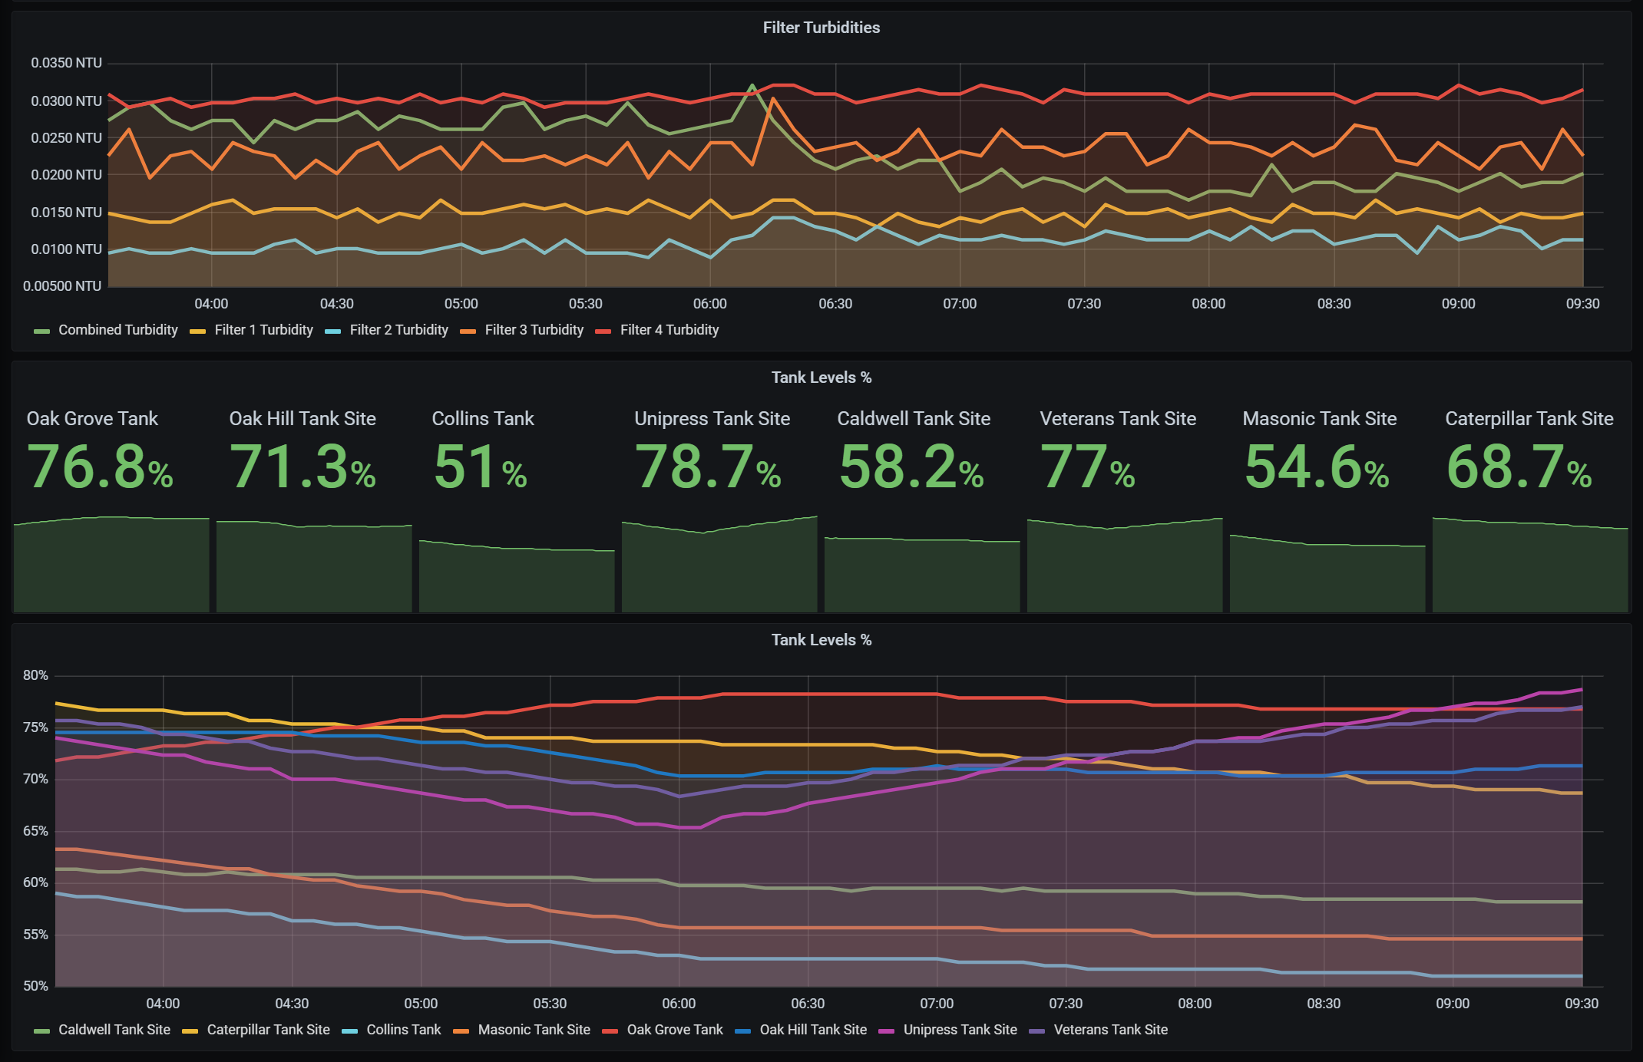Click the cyan Collins Tank legend swatch

pyautogui.click(x=350, y=1031)
